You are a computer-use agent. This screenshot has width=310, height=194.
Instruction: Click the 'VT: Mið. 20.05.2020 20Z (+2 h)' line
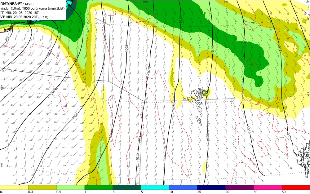click(24, 17)
